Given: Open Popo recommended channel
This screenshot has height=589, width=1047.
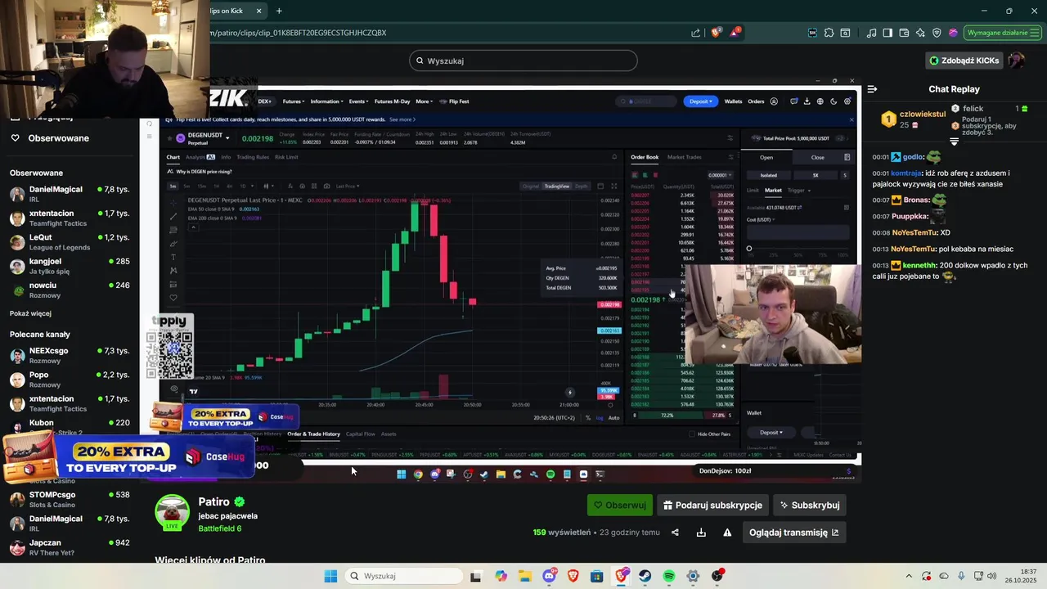Looking at the screenshot, I should 70,380.
